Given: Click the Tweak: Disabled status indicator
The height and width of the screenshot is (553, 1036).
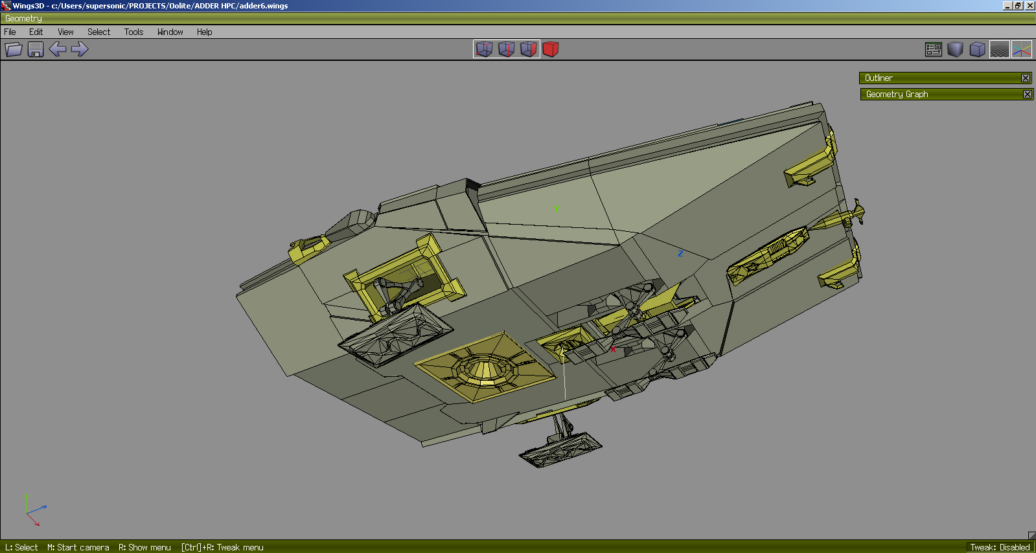Looking at the screenshot, I should [x=1000, y=547].
